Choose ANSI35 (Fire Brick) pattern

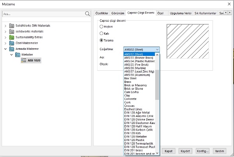(x=139, y=65)
